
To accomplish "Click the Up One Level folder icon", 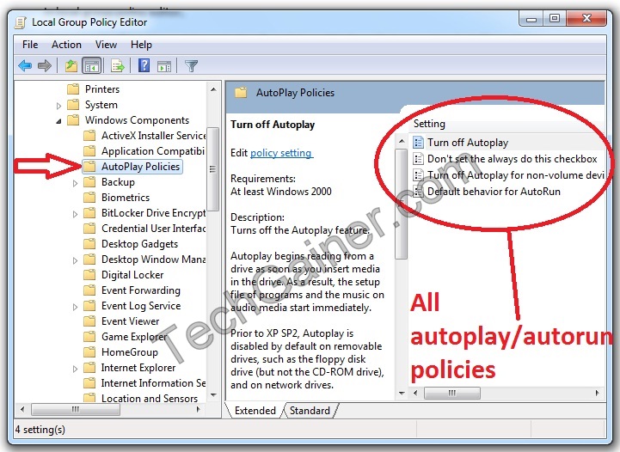I will [x=71, y=65].
